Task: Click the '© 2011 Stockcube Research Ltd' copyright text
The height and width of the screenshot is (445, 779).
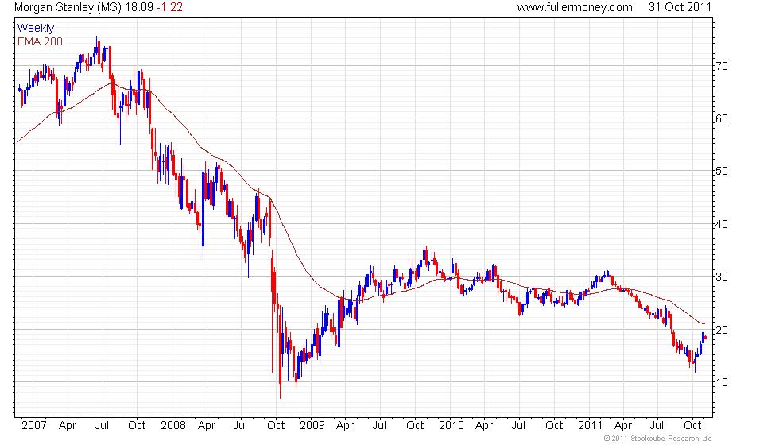Action: click(658, 439)
